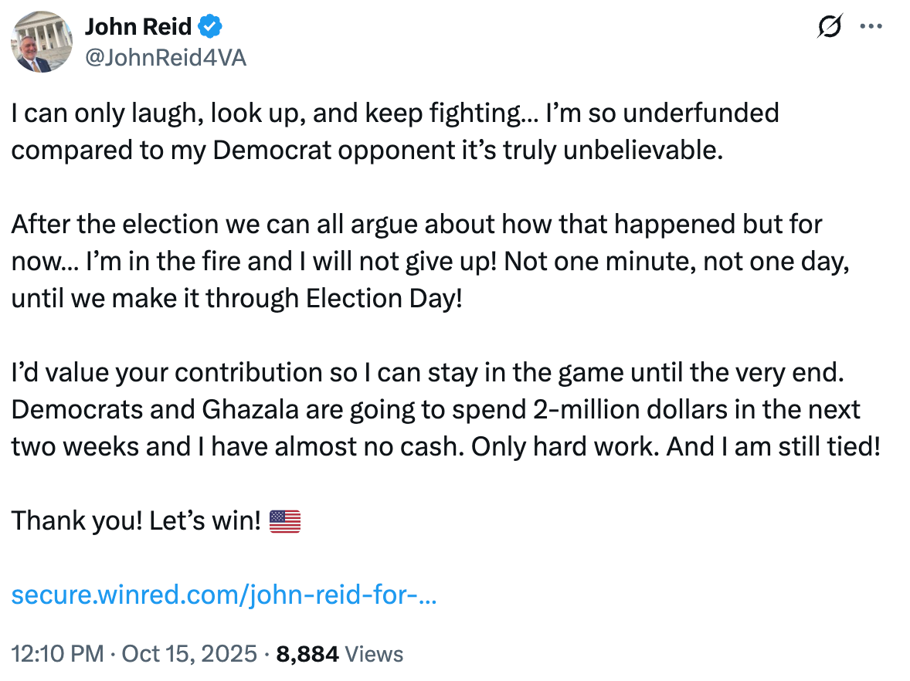Open the secure.winred.com donation link
Image resolution: width=910 pixels, height=681 pixels.
[x=224, y=595]
